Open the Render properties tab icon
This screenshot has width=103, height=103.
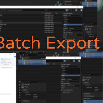pyautogui.click(x=20, y=88)
